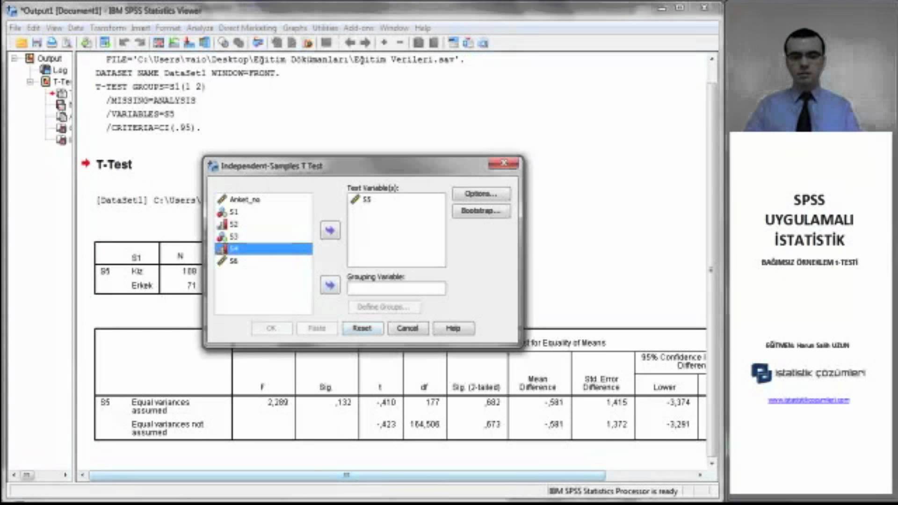
Task: Open the Edit menu
Action: pos(33,28)
